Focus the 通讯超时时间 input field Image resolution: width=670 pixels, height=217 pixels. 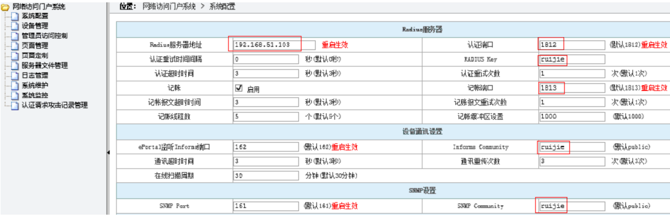coord(266,162)
